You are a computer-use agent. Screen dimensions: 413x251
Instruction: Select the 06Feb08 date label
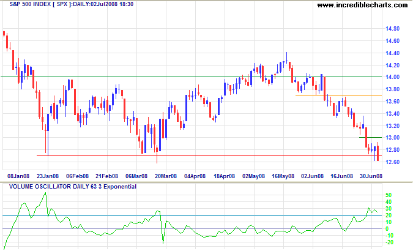click(x=78, y=176)
